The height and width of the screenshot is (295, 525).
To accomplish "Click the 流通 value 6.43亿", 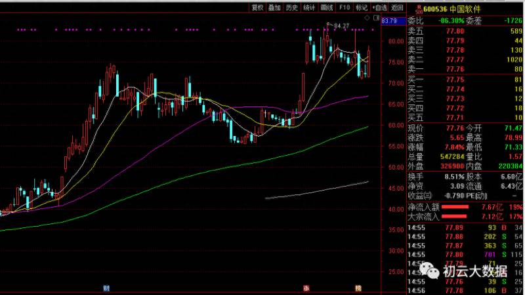I will 512,186.
